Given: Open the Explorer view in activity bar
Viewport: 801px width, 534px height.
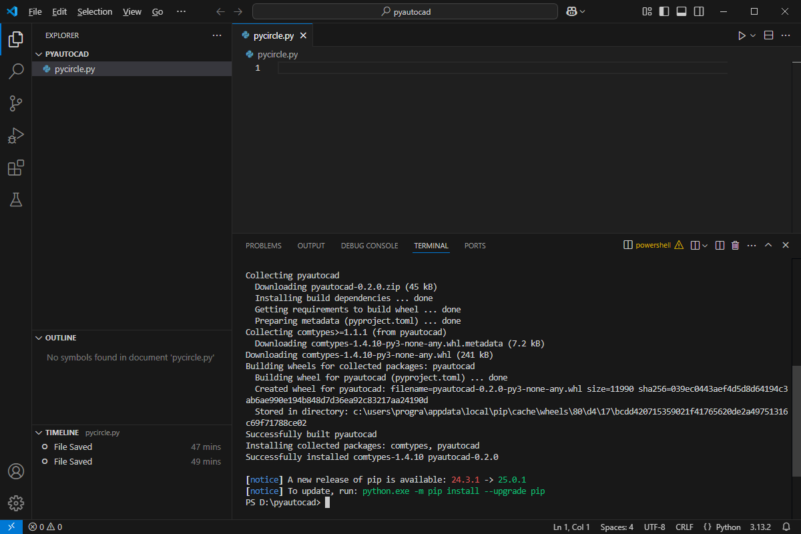Looking at the screenshot, I should (x=16, y=39).
